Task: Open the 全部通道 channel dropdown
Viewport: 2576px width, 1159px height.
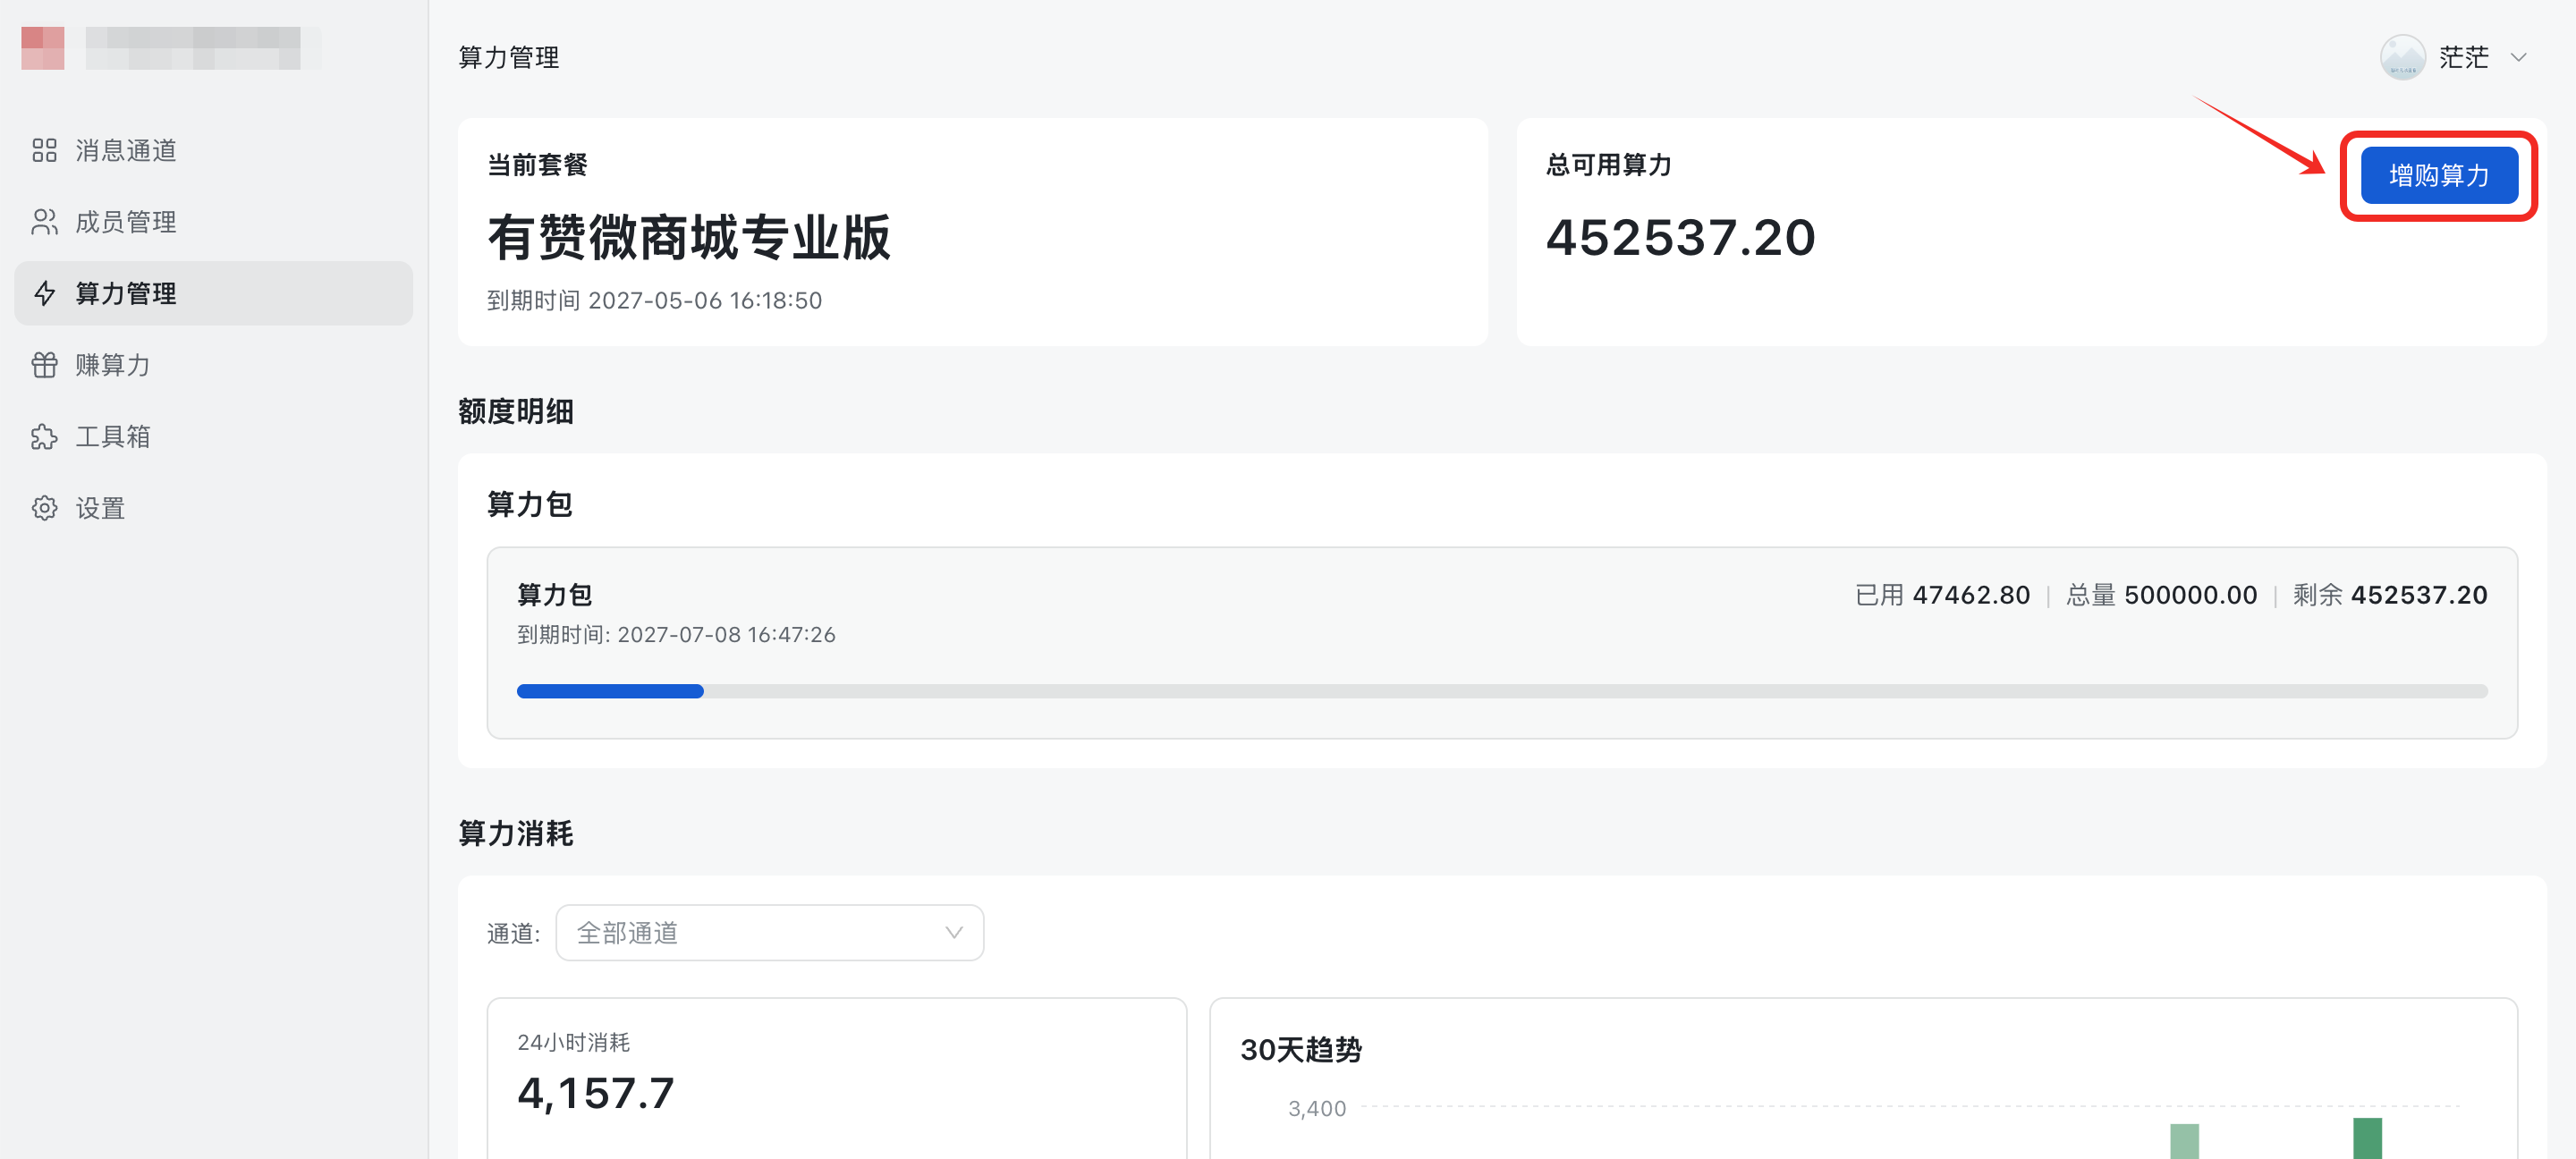Action: pyautogui.click(x=769, y=933)
